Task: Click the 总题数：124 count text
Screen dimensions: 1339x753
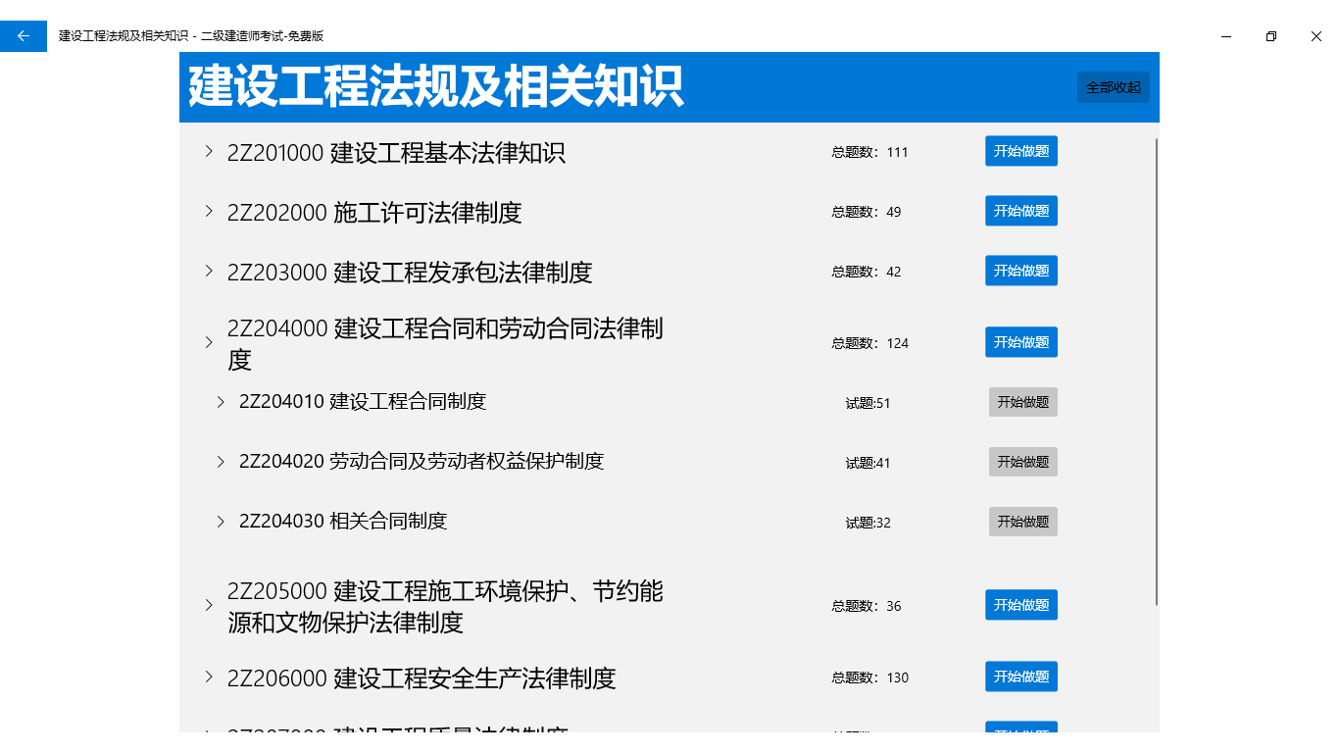Action: (x=870, y=343)
